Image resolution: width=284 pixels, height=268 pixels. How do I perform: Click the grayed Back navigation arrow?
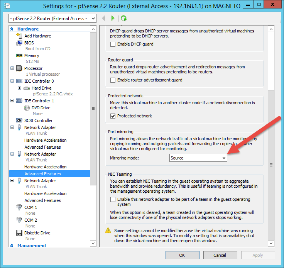pos(103,18)
